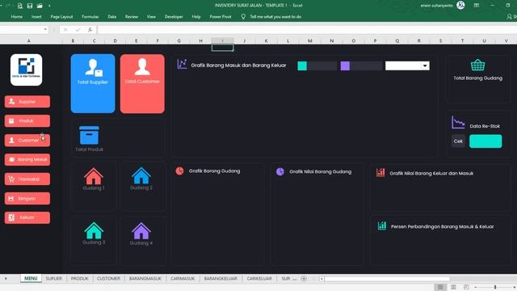This screenshot has height=291, width=517.
Task: Click the lightbulb Tell me icon
Action: [x=243, y=16]
